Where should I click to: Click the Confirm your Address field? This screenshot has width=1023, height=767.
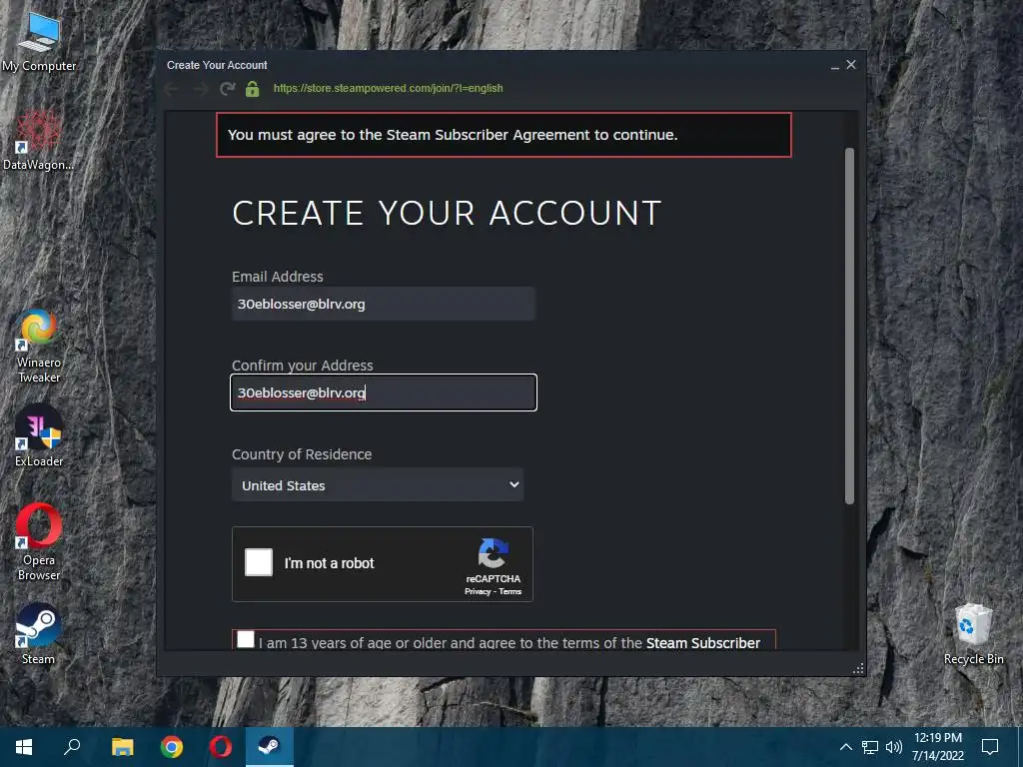pyautogui.click(x=383, y=392)
